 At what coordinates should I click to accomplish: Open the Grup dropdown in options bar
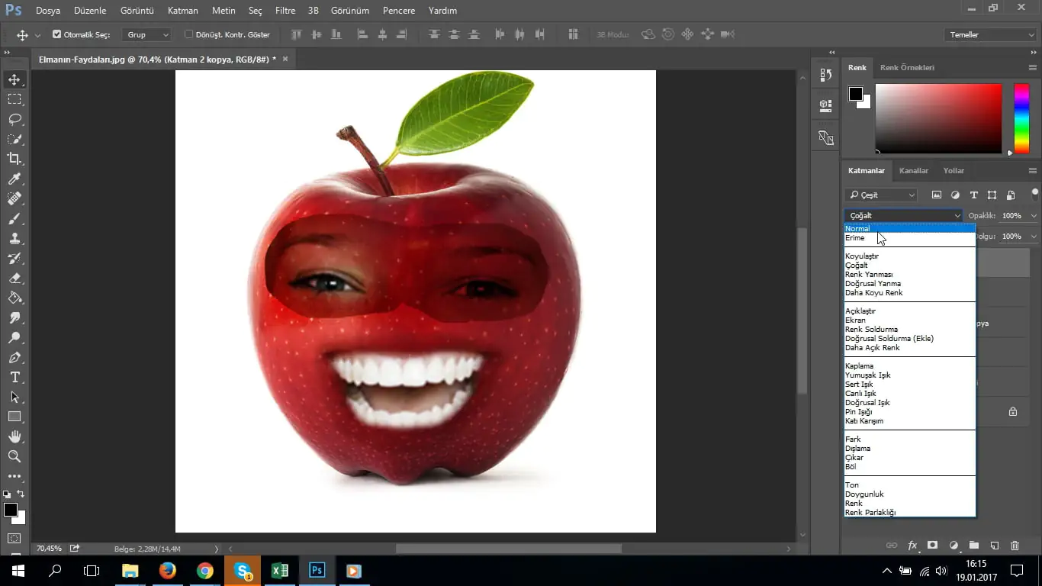(147, 35)
